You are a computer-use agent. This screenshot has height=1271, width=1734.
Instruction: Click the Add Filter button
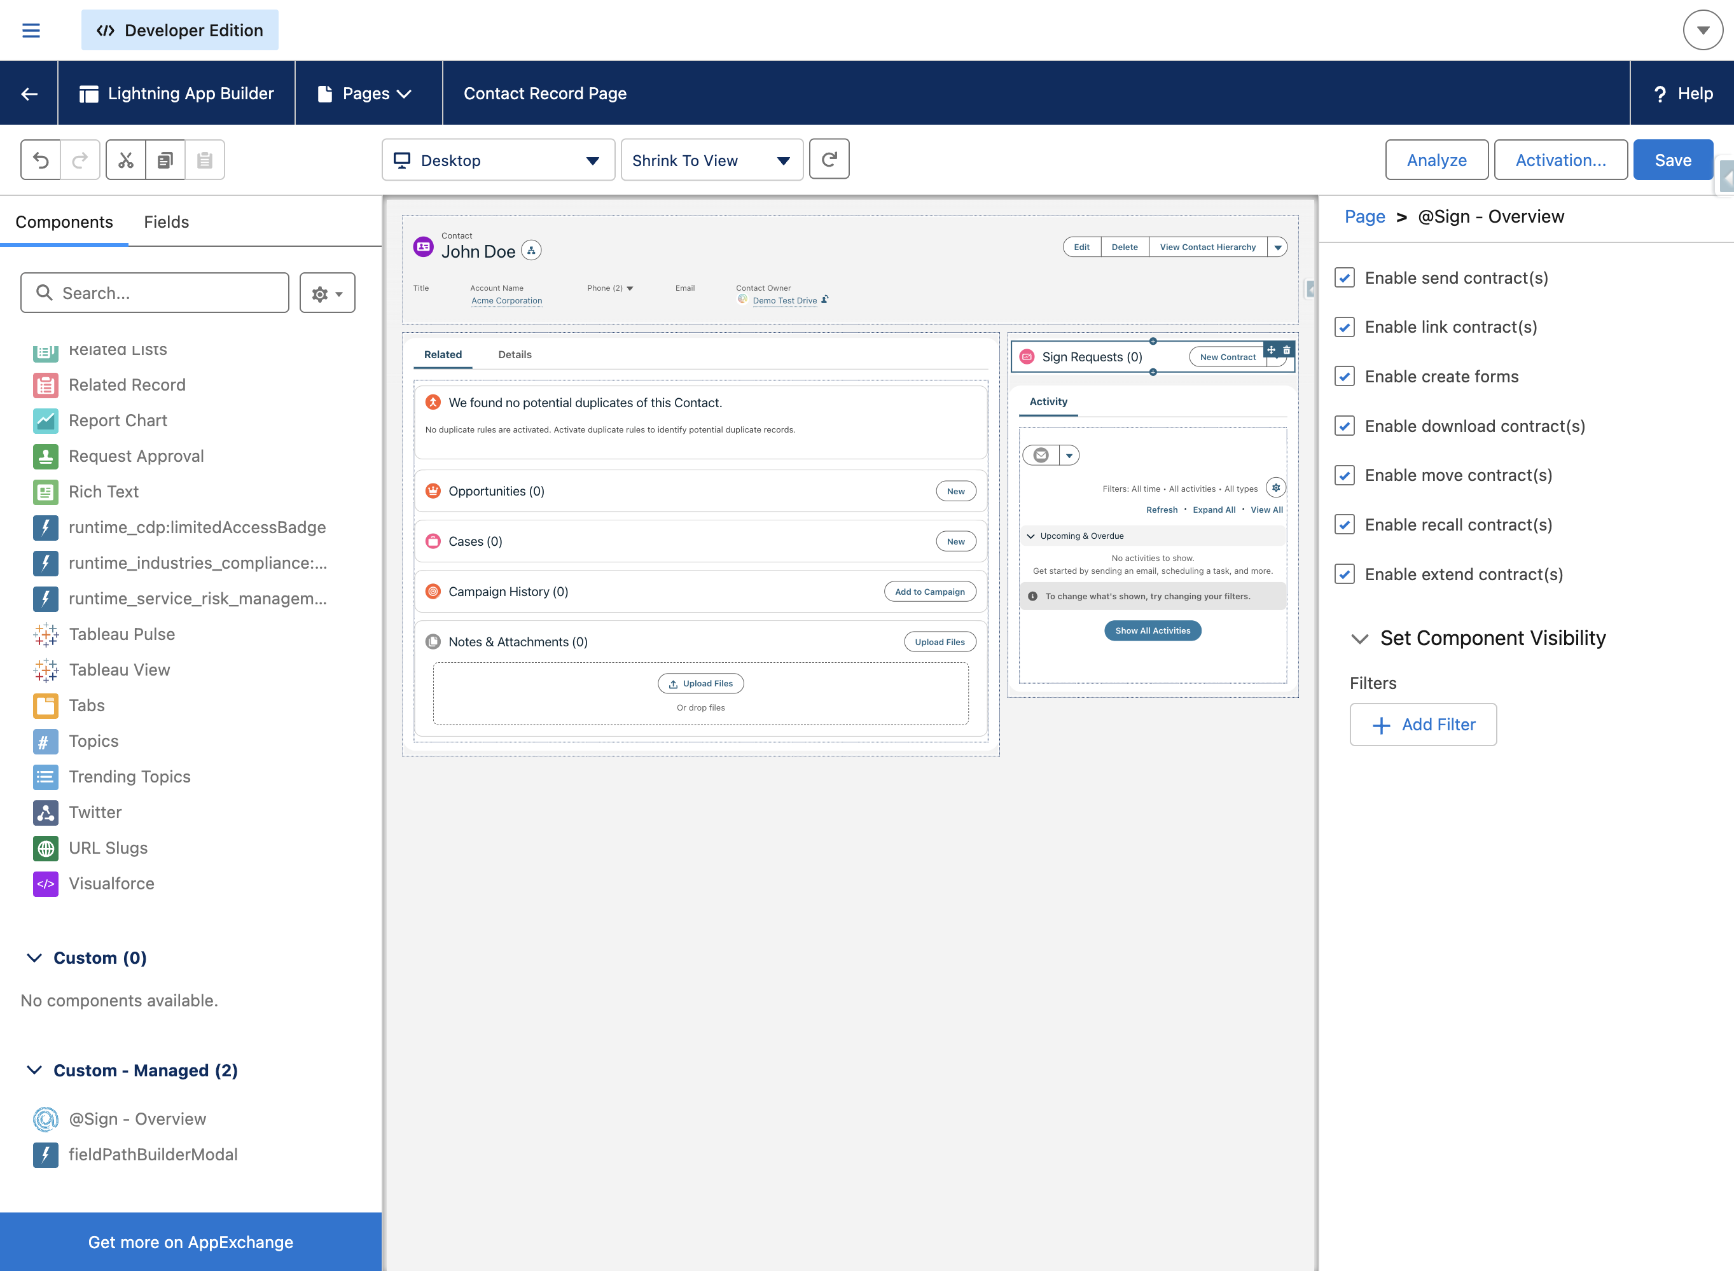click(1422, 725)
